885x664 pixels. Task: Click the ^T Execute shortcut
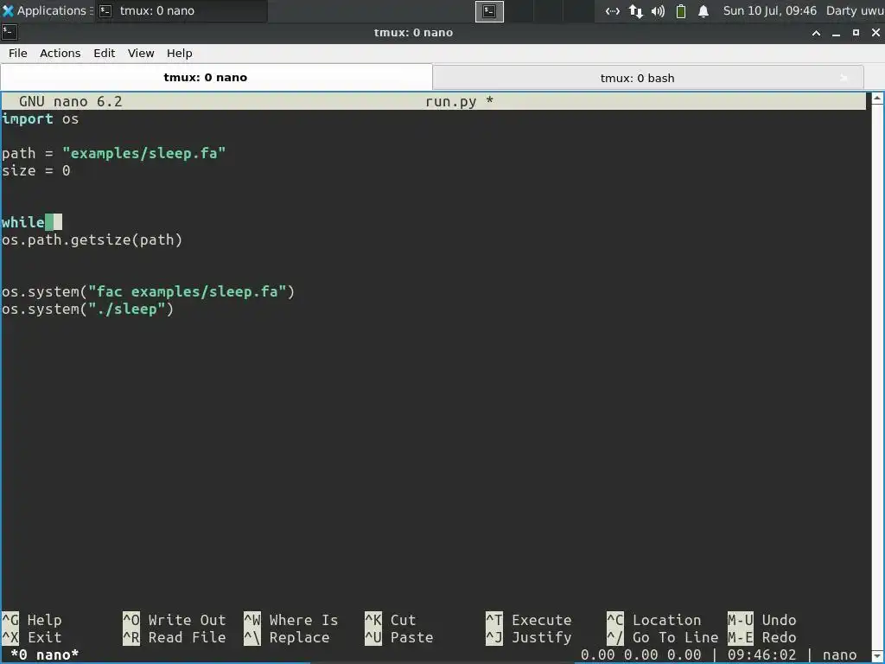(x=529, y=620)
